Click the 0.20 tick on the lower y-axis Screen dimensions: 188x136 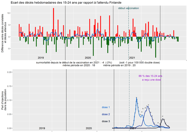coord(9,72)
